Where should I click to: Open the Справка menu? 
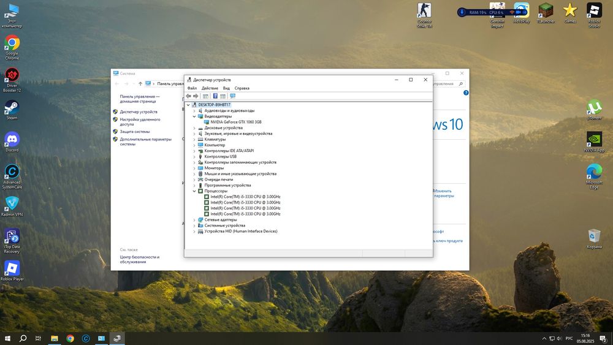(242, 88)
